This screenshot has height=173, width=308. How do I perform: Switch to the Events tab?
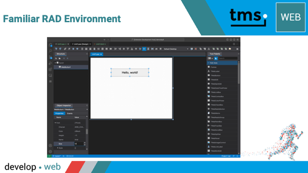(70, 113)
